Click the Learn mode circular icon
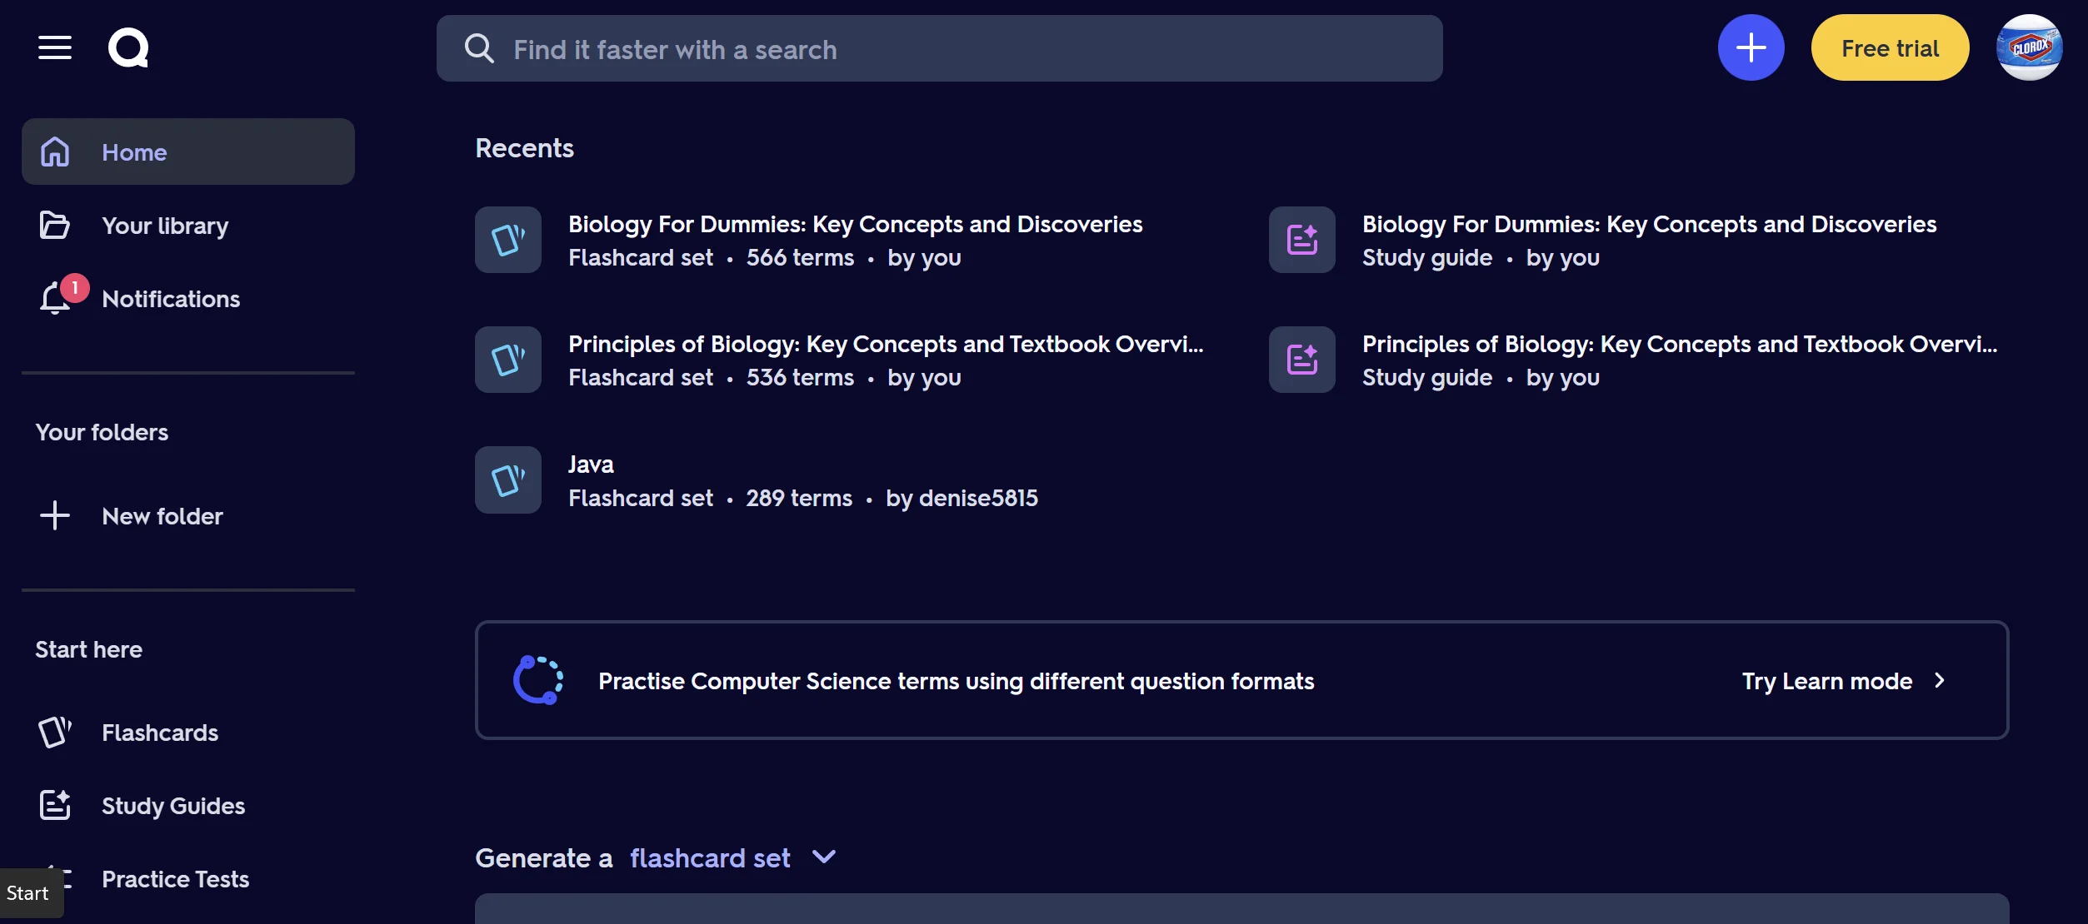 point(538,680)
